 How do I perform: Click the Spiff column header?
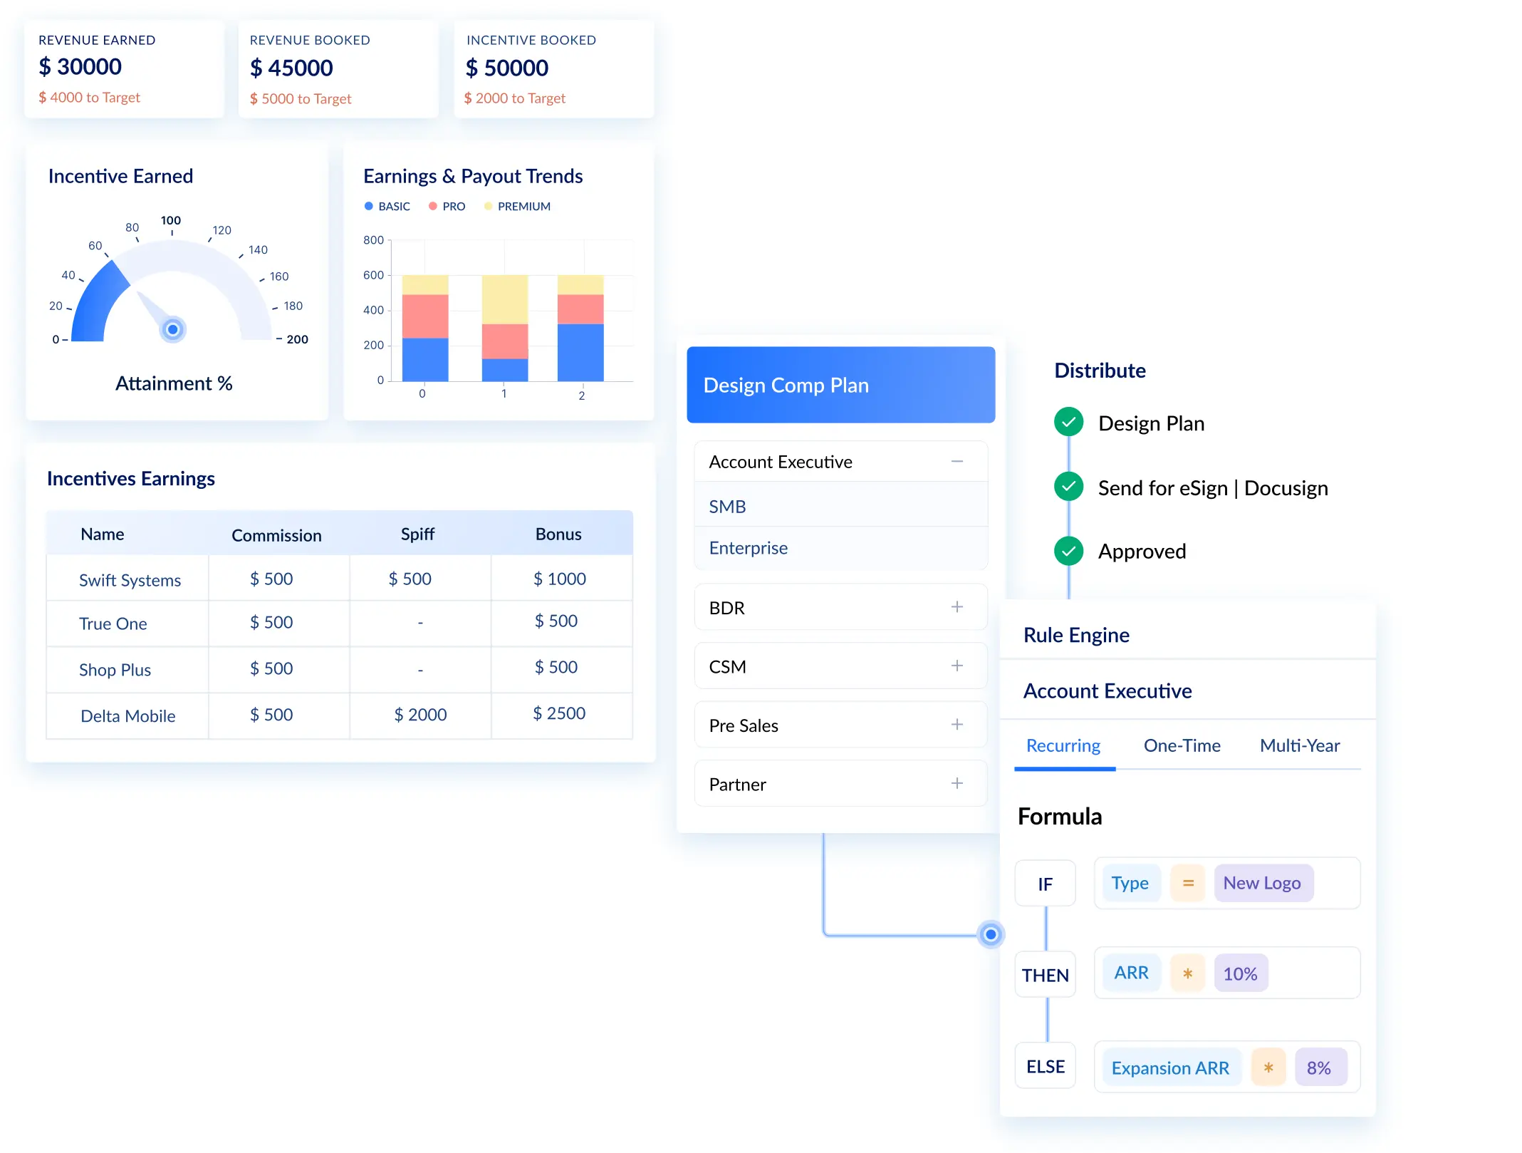pyautogui.click(x=417, y=534)
